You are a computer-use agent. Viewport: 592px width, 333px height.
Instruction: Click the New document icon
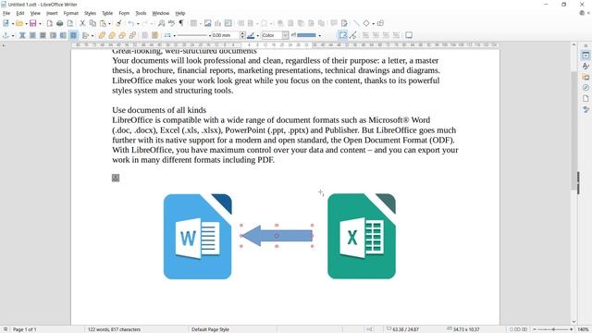pyautogui.click(x=6, y=23)
